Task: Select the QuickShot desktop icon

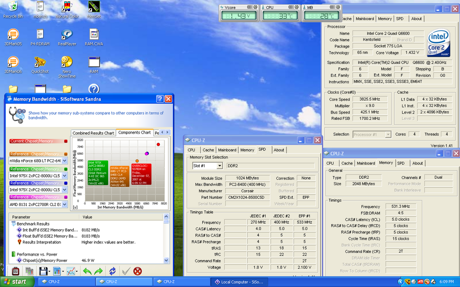Action: point(40,65)
